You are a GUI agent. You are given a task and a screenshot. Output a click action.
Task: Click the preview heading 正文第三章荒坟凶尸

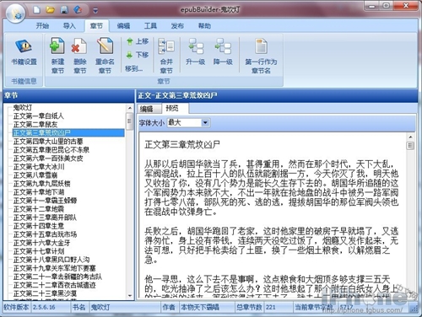[182, 144]
